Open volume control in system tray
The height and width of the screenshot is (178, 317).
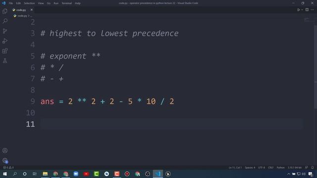pyautogui.click(x=304, y=174)
